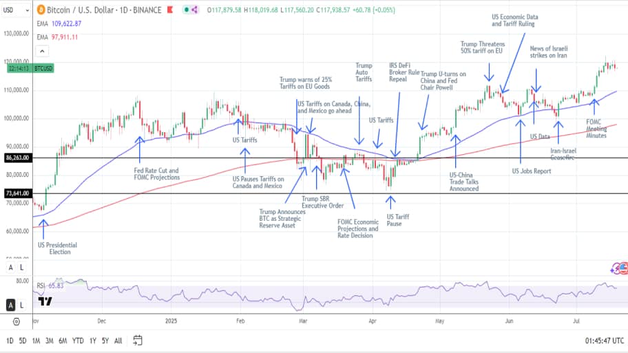Collapse the indicator legend with chevron arrow
628x353 pixels.
click(x=42, y=51)
